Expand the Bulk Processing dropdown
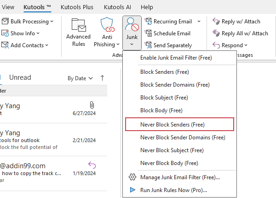 (x=52, y=21)
